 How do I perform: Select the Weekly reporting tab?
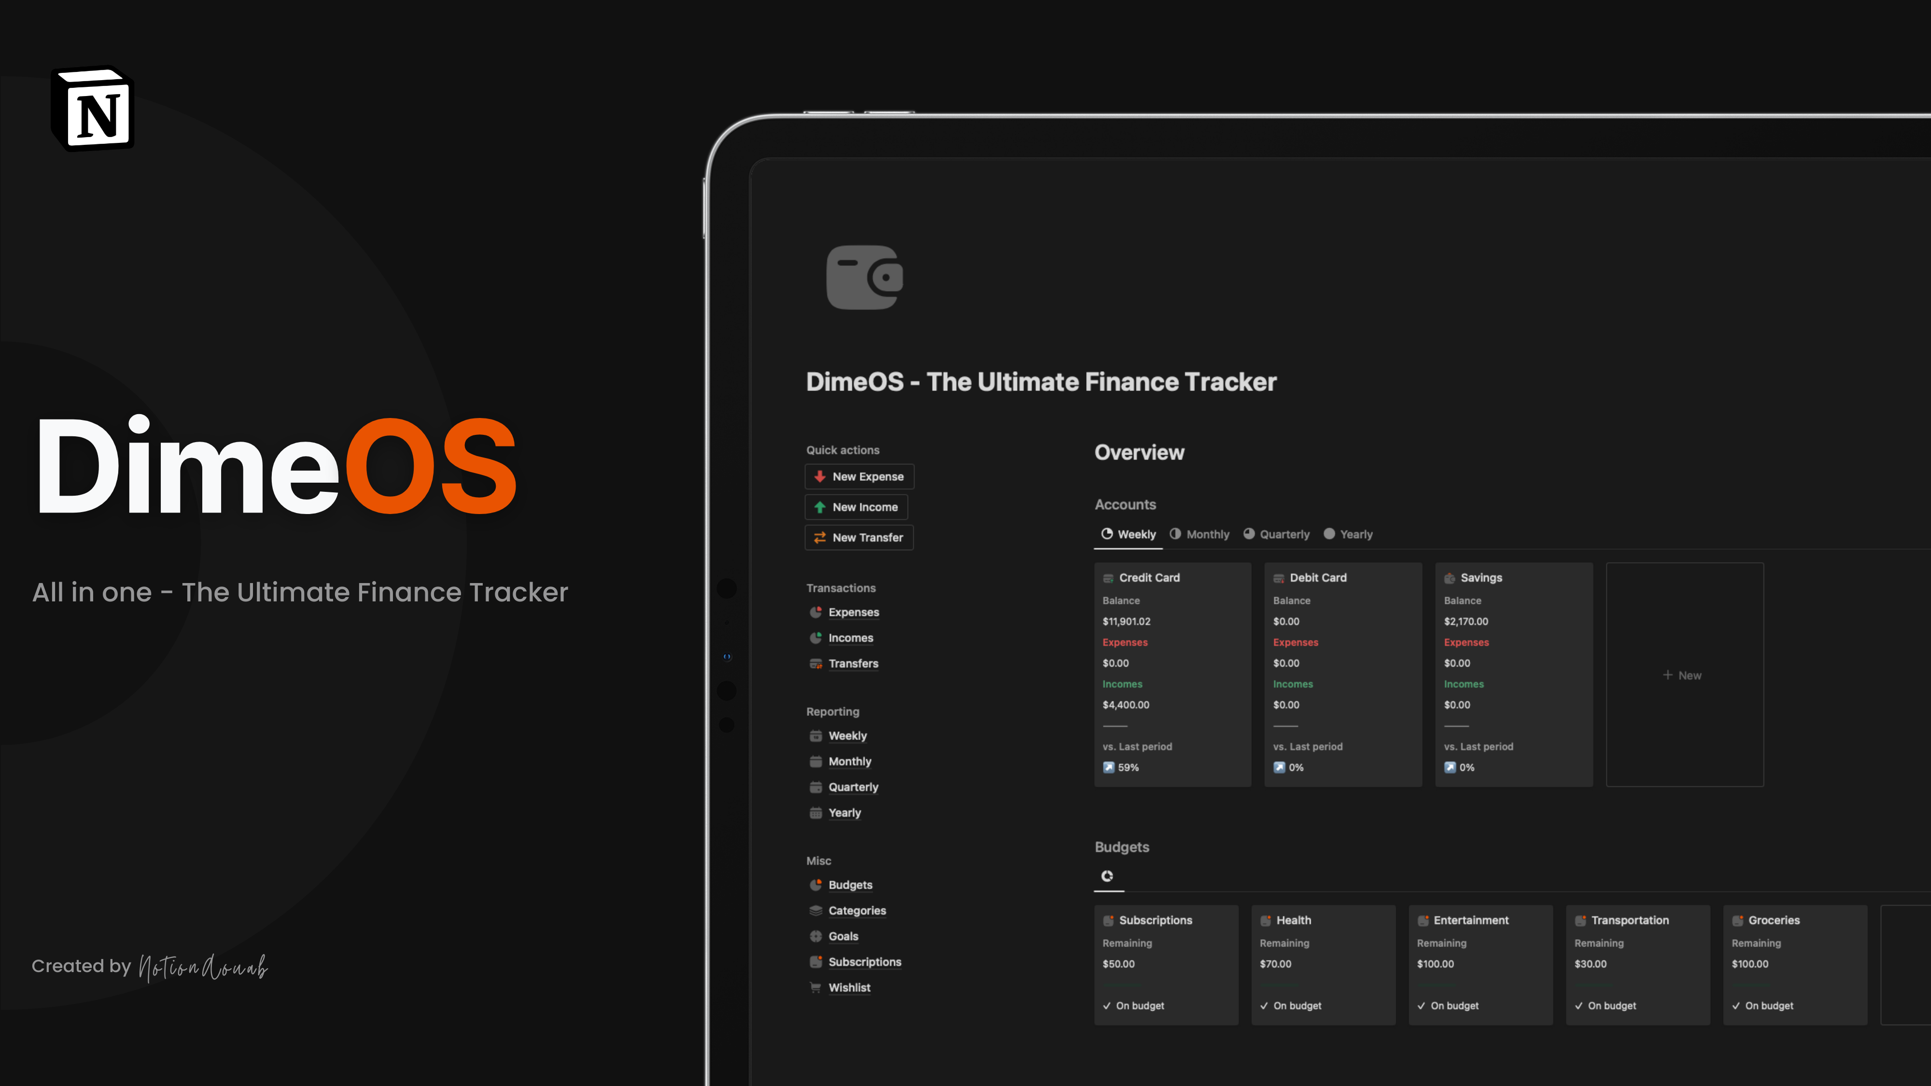click(847, 735)
